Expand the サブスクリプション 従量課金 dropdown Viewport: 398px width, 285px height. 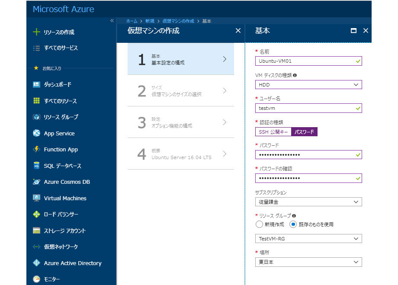pos(308,202)
